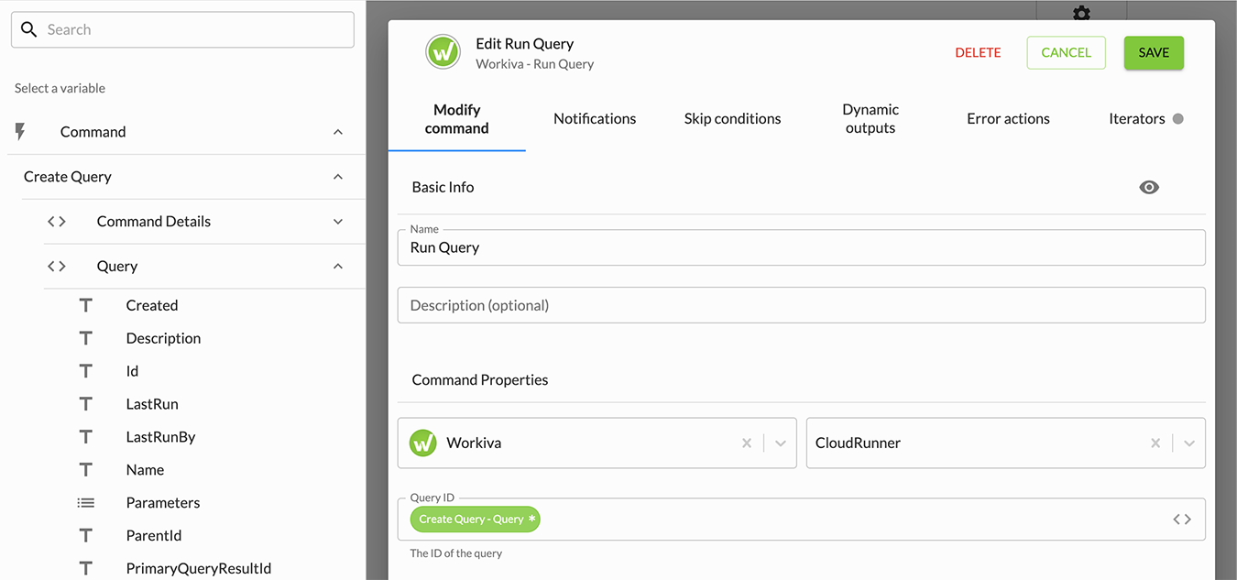Click the SAVE button
The width and height of the screenshot is (1237, 580).
(x=1154, y=53)
